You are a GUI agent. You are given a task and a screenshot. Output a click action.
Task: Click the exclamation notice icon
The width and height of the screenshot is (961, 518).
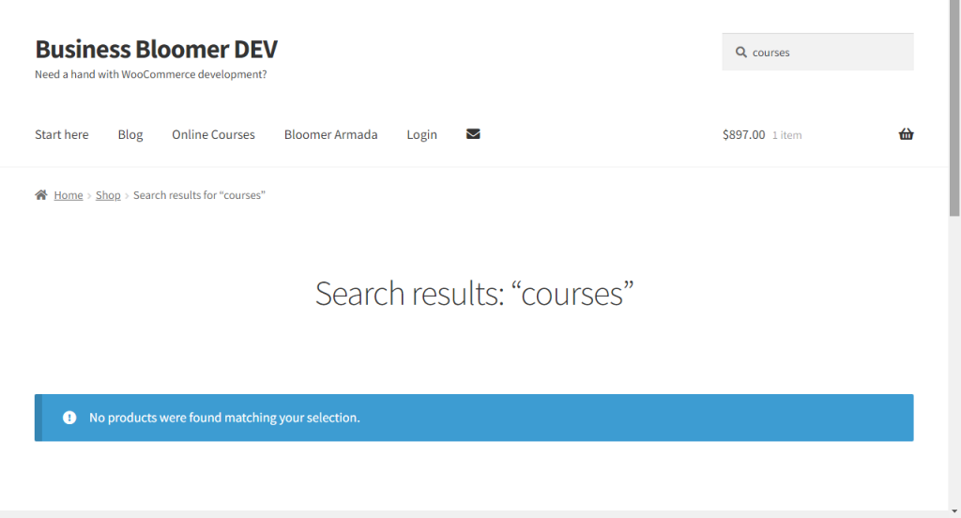coord(69,418)
